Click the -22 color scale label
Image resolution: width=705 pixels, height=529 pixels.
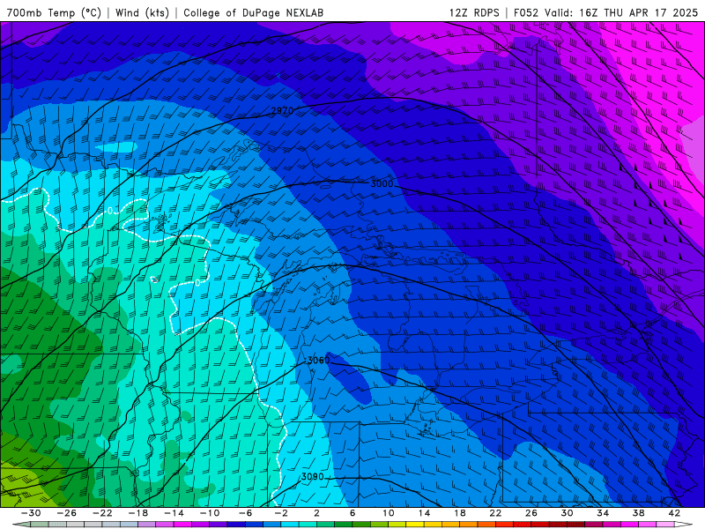pyautogui.click(x=102, y=513)
